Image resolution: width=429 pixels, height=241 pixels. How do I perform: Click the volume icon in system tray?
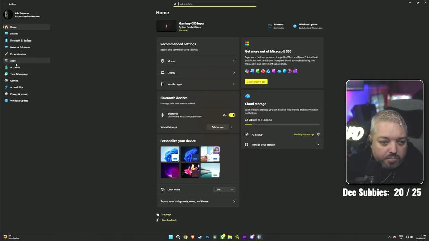411,237
